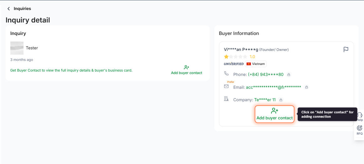364x164 pixels.
Task: Click the Get Buyer Contact info text
Action: pos(71,70)
